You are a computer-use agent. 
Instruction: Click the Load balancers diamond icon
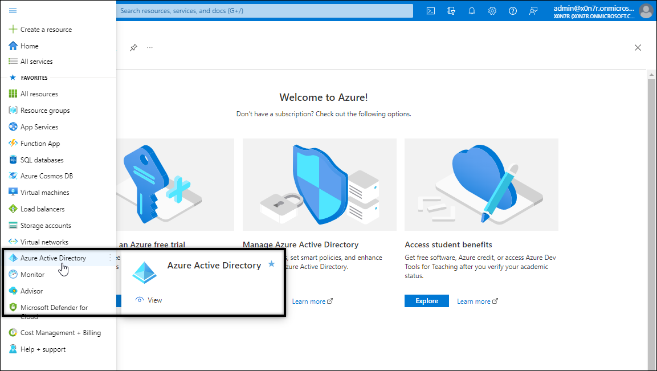pos(13,209)
